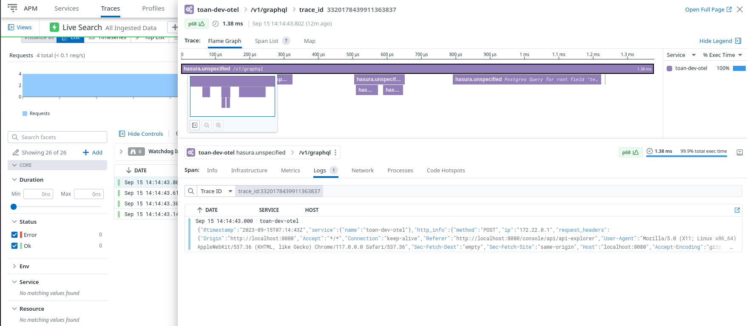The width and height of the screenshot is (747, 326).
Task: Open the span Info tab
Action: 212,170
